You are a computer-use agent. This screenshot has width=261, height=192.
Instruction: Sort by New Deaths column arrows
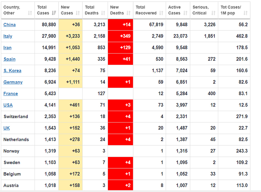(129, 13)
